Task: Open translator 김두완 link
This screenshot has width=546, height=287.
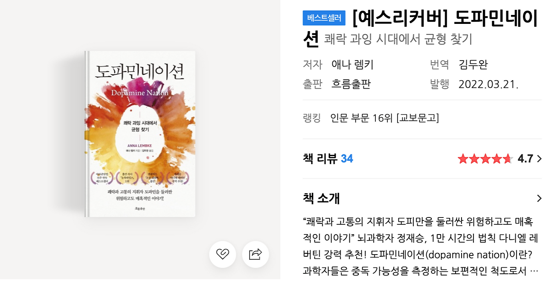Action: (x=473, y=64)
